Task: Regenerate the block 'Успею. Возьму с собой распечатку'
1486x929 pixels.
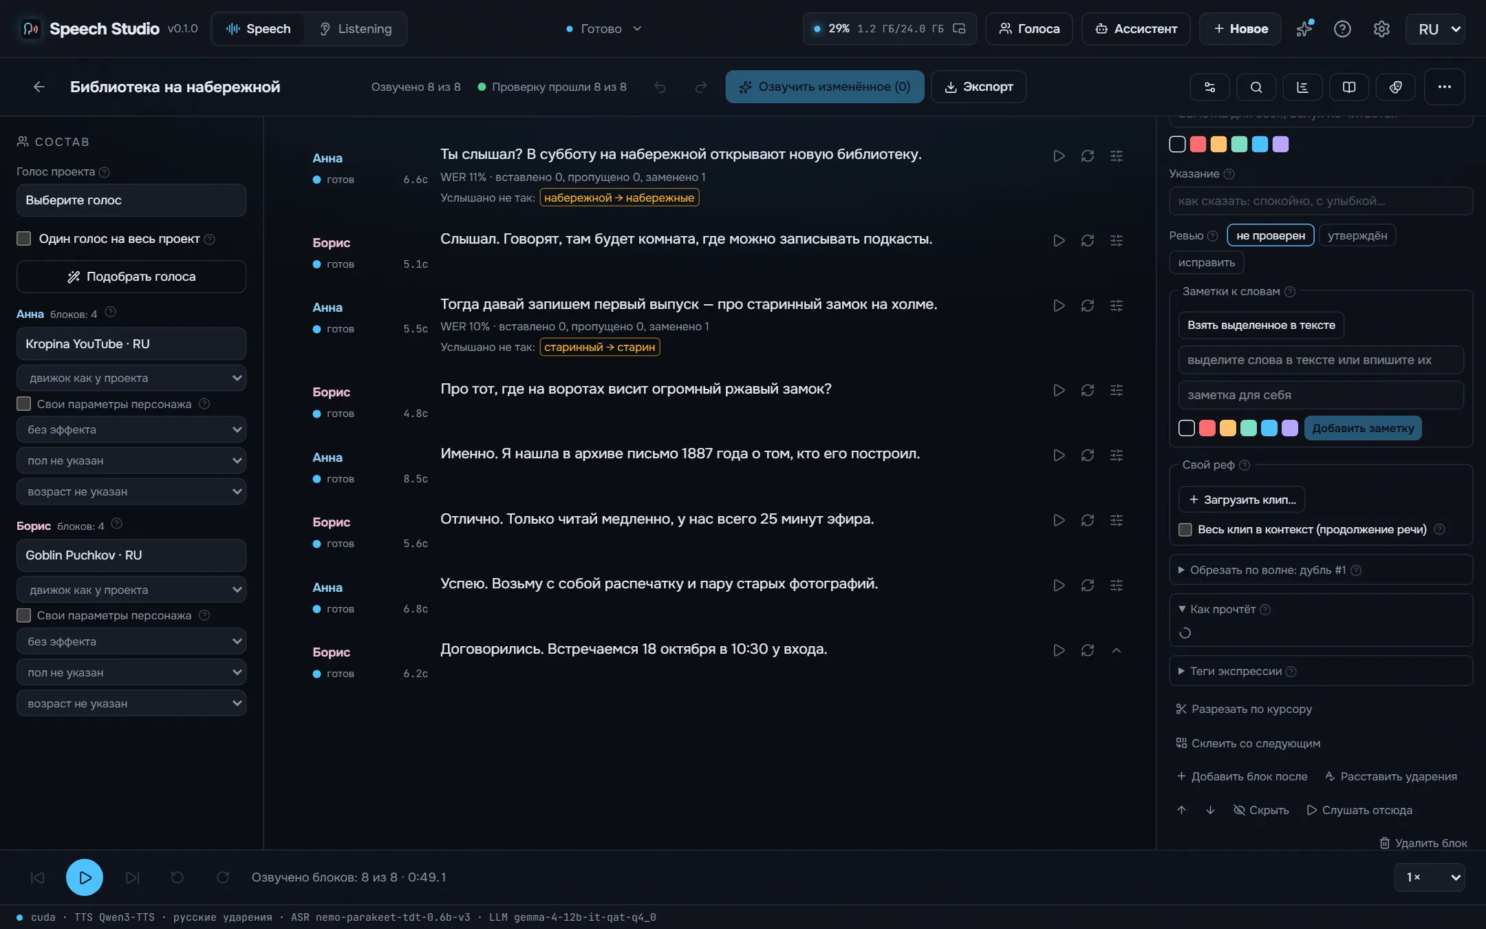Action: pos(1088,586)
